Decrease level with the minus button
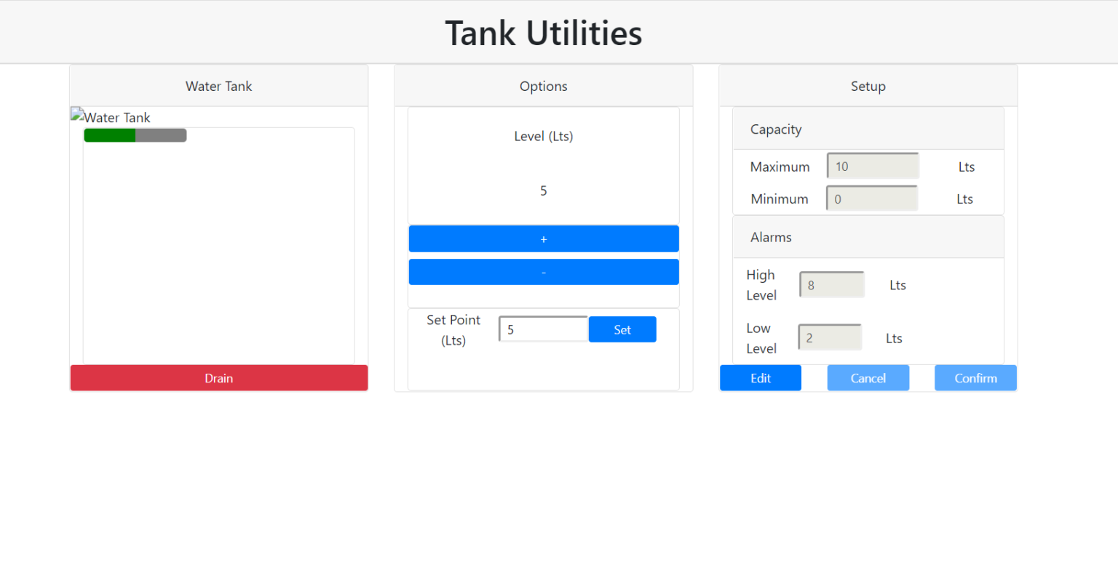The width and height of the screenshot is (1118, 578). coord(544,272)
